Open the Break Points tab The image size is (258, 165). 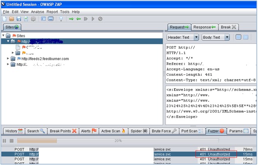(63, 131)
